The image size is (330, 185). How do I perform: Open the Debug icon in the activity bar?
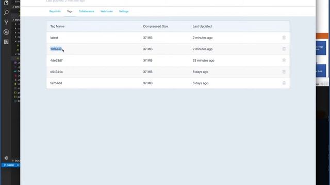pyautogui.click(x=6, y=32)
